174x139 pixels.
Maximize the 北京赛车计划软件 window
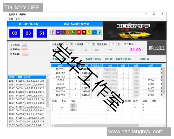154,14
